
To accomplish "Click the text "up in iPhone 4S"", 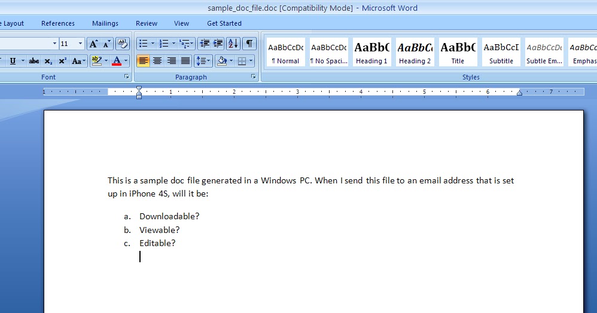I will (x=138, y=194).
